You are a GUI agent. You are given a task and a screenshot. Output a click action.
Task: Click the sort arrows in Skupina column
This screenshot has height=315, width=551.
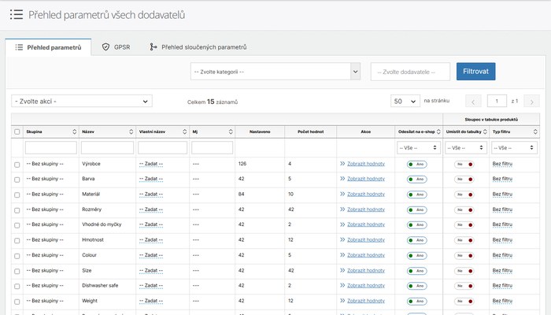[75, 132]
